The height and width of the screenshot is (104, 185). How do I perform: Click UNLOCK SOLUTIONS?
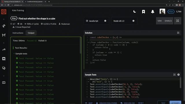107,103
